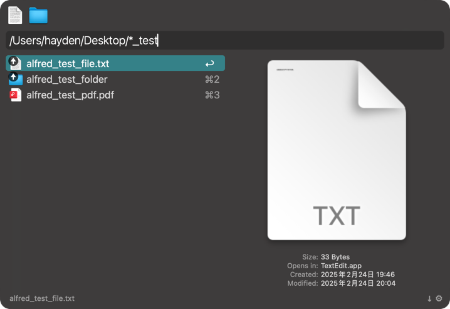Click the alfred_test_pdf.pdf PDF icon

pos(16,95)
